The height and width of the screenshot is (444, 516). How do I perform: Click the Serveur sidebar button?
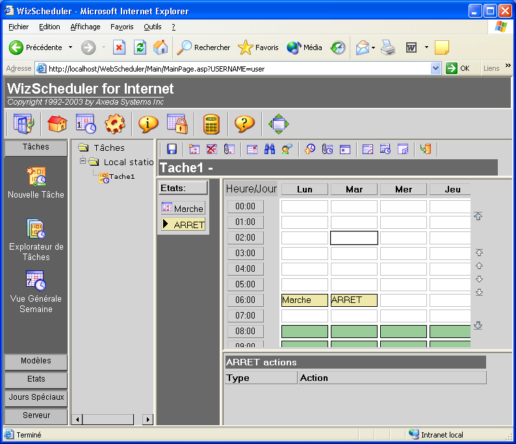[36, 415]
